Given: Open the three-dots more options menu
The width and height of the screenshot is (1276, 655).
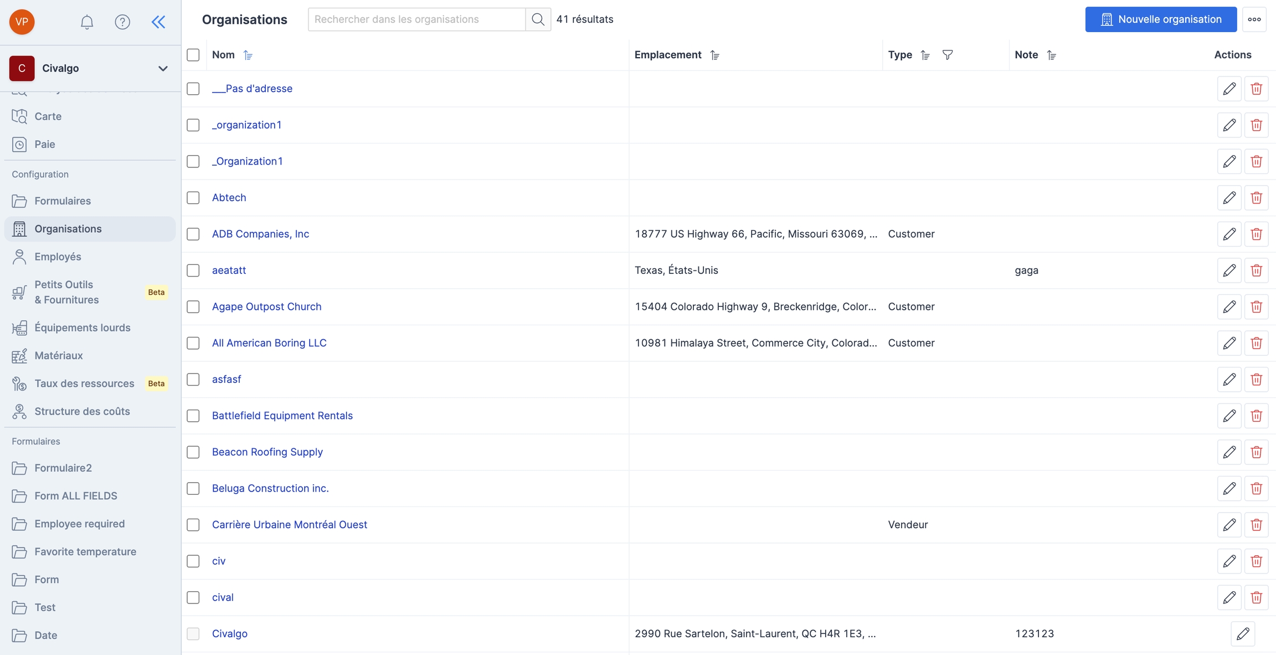Looking at the screenshot, I should pos(1254,19).
